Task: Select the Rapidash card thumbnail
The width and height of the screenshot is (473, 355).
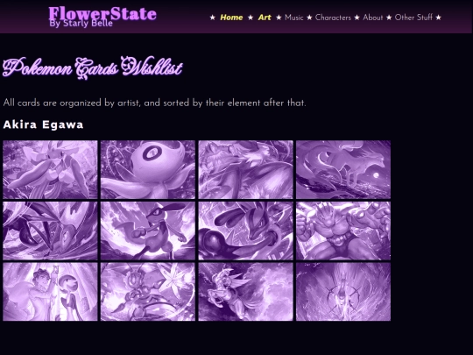Action: tap(245, 292)
